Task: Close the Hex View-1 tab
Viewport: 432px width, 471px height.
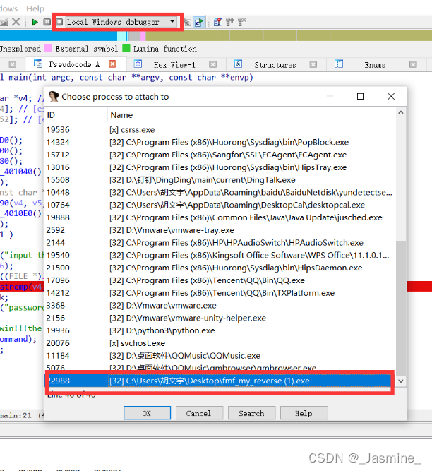Action: coord(213,64)
